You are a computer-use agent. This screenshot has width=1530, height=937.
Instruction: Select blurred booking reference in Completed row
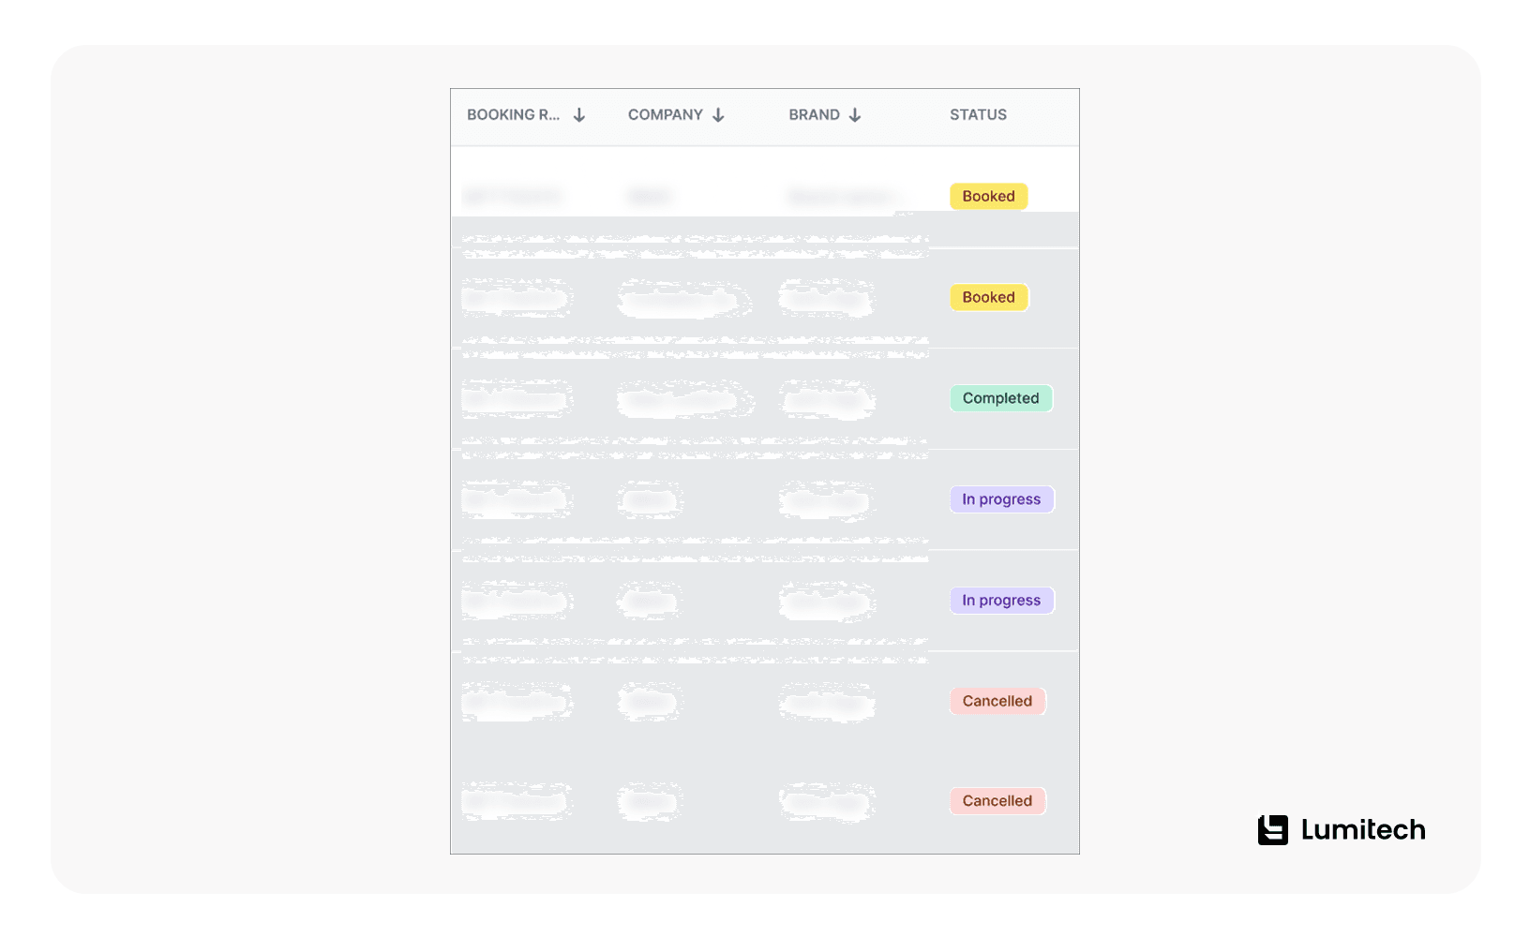[517, 400]
